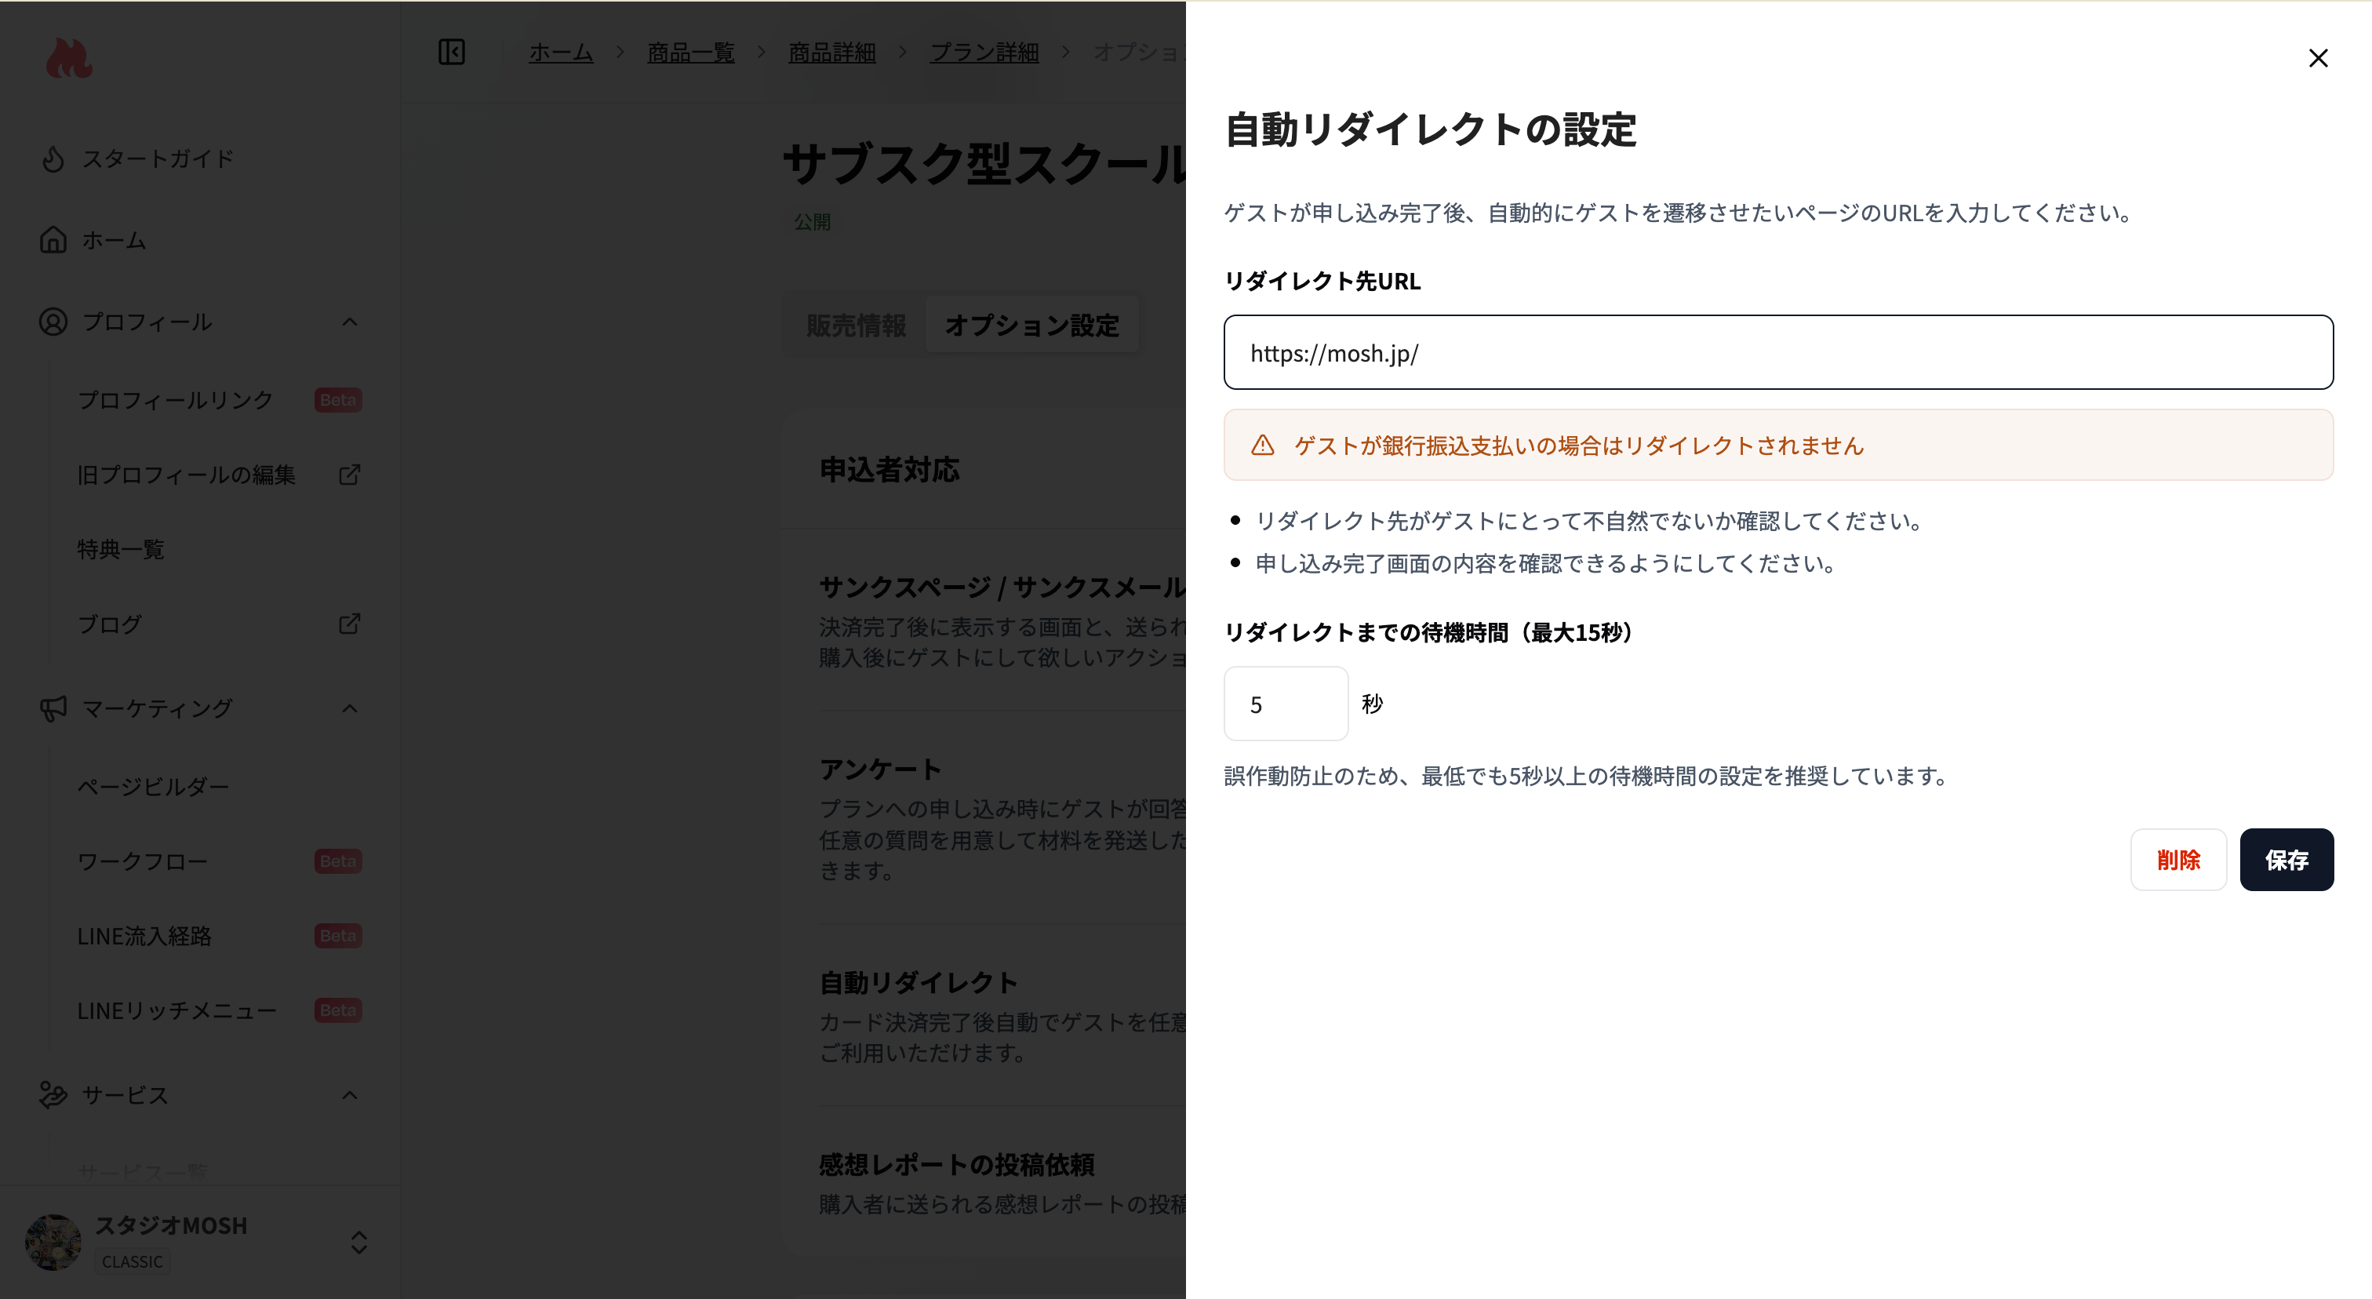Click the 申込者対応 section heading
This screenshot has width=2372, height=1299.
[889, 470]
